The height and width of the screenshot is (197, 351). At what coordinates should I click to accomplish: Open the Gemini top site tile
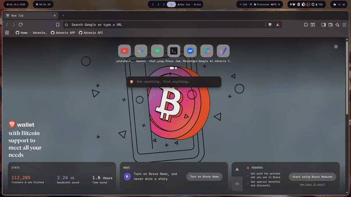(141, 51)
